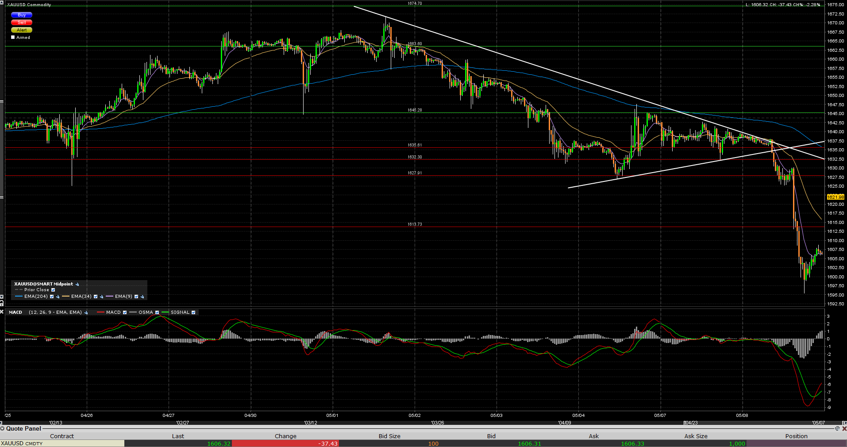Click the 1627.91 horizontal line label
The height and width of the screenshot is (447, 847).
415,173
